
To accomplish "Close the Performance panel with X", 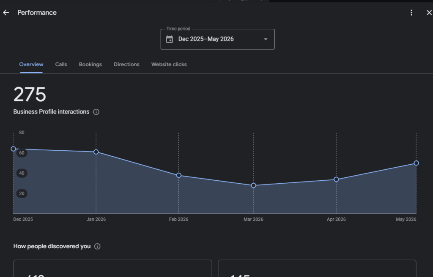I will [429, 13].
